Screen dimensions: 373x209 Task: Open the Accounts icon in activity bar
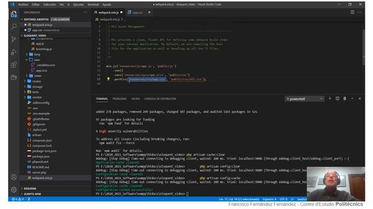(x=14, y=177)
